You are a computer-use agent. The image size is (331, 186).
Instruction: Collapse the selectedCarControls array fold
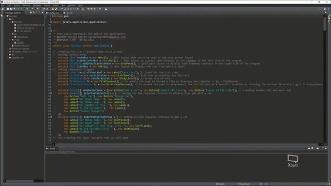pyautogui.click(x=52, y=93)
